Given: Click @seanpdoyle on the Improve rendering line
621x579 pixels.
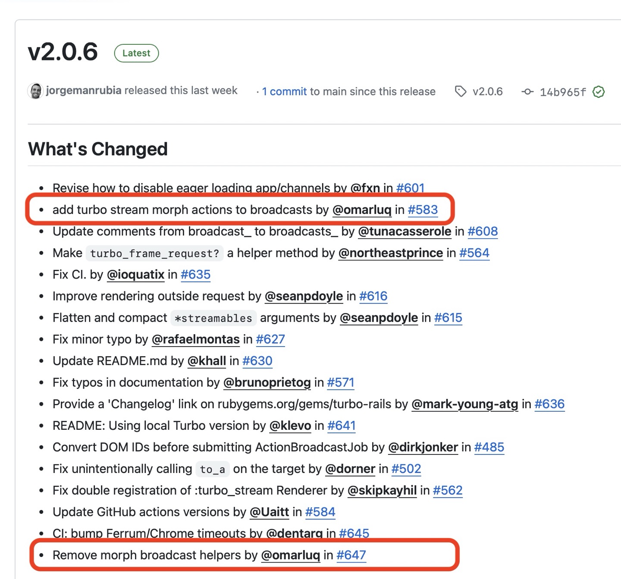Looking at the screenshot, I should (x=304, y=296).
